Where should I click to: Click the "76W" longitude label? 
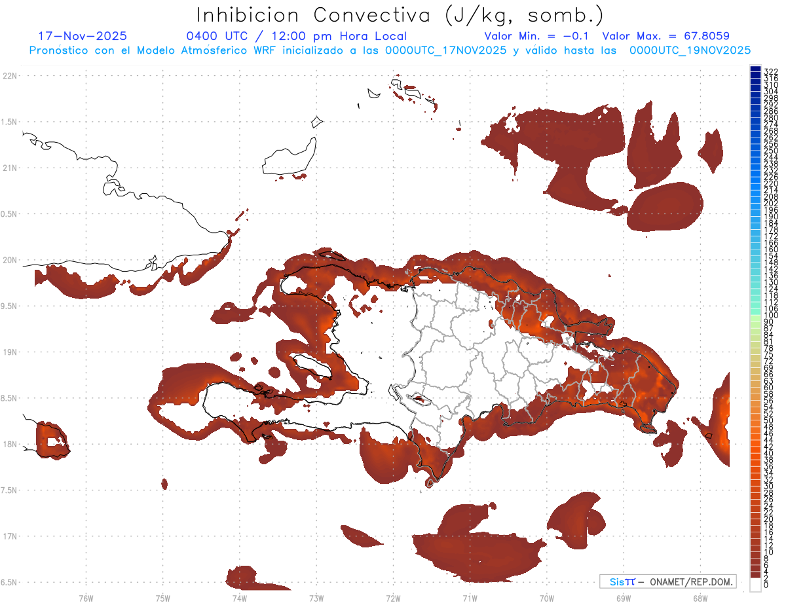click(x=86, y=598)
